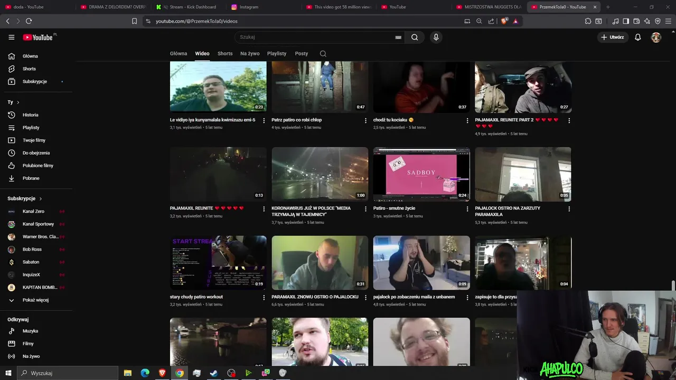Screen dimensions: 676x380
Task: Open the Na żywo channel tab
Action: point(250,53)
